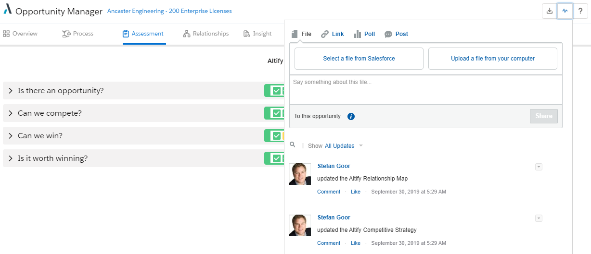
Task: Select the Poll post type
Action: [x=364, y=34]
